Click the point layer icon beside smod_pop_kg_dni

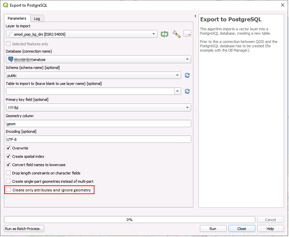point(9,34)
